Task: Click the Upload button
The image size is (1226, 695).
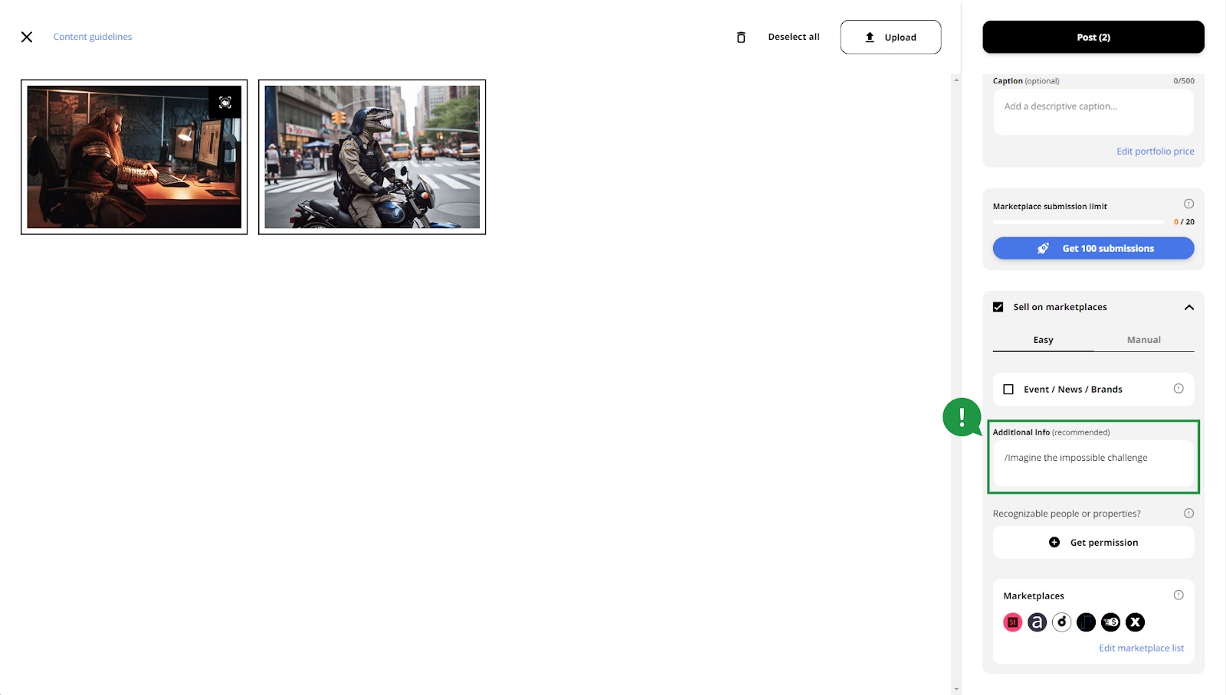Action: click(x=890, y=37)
